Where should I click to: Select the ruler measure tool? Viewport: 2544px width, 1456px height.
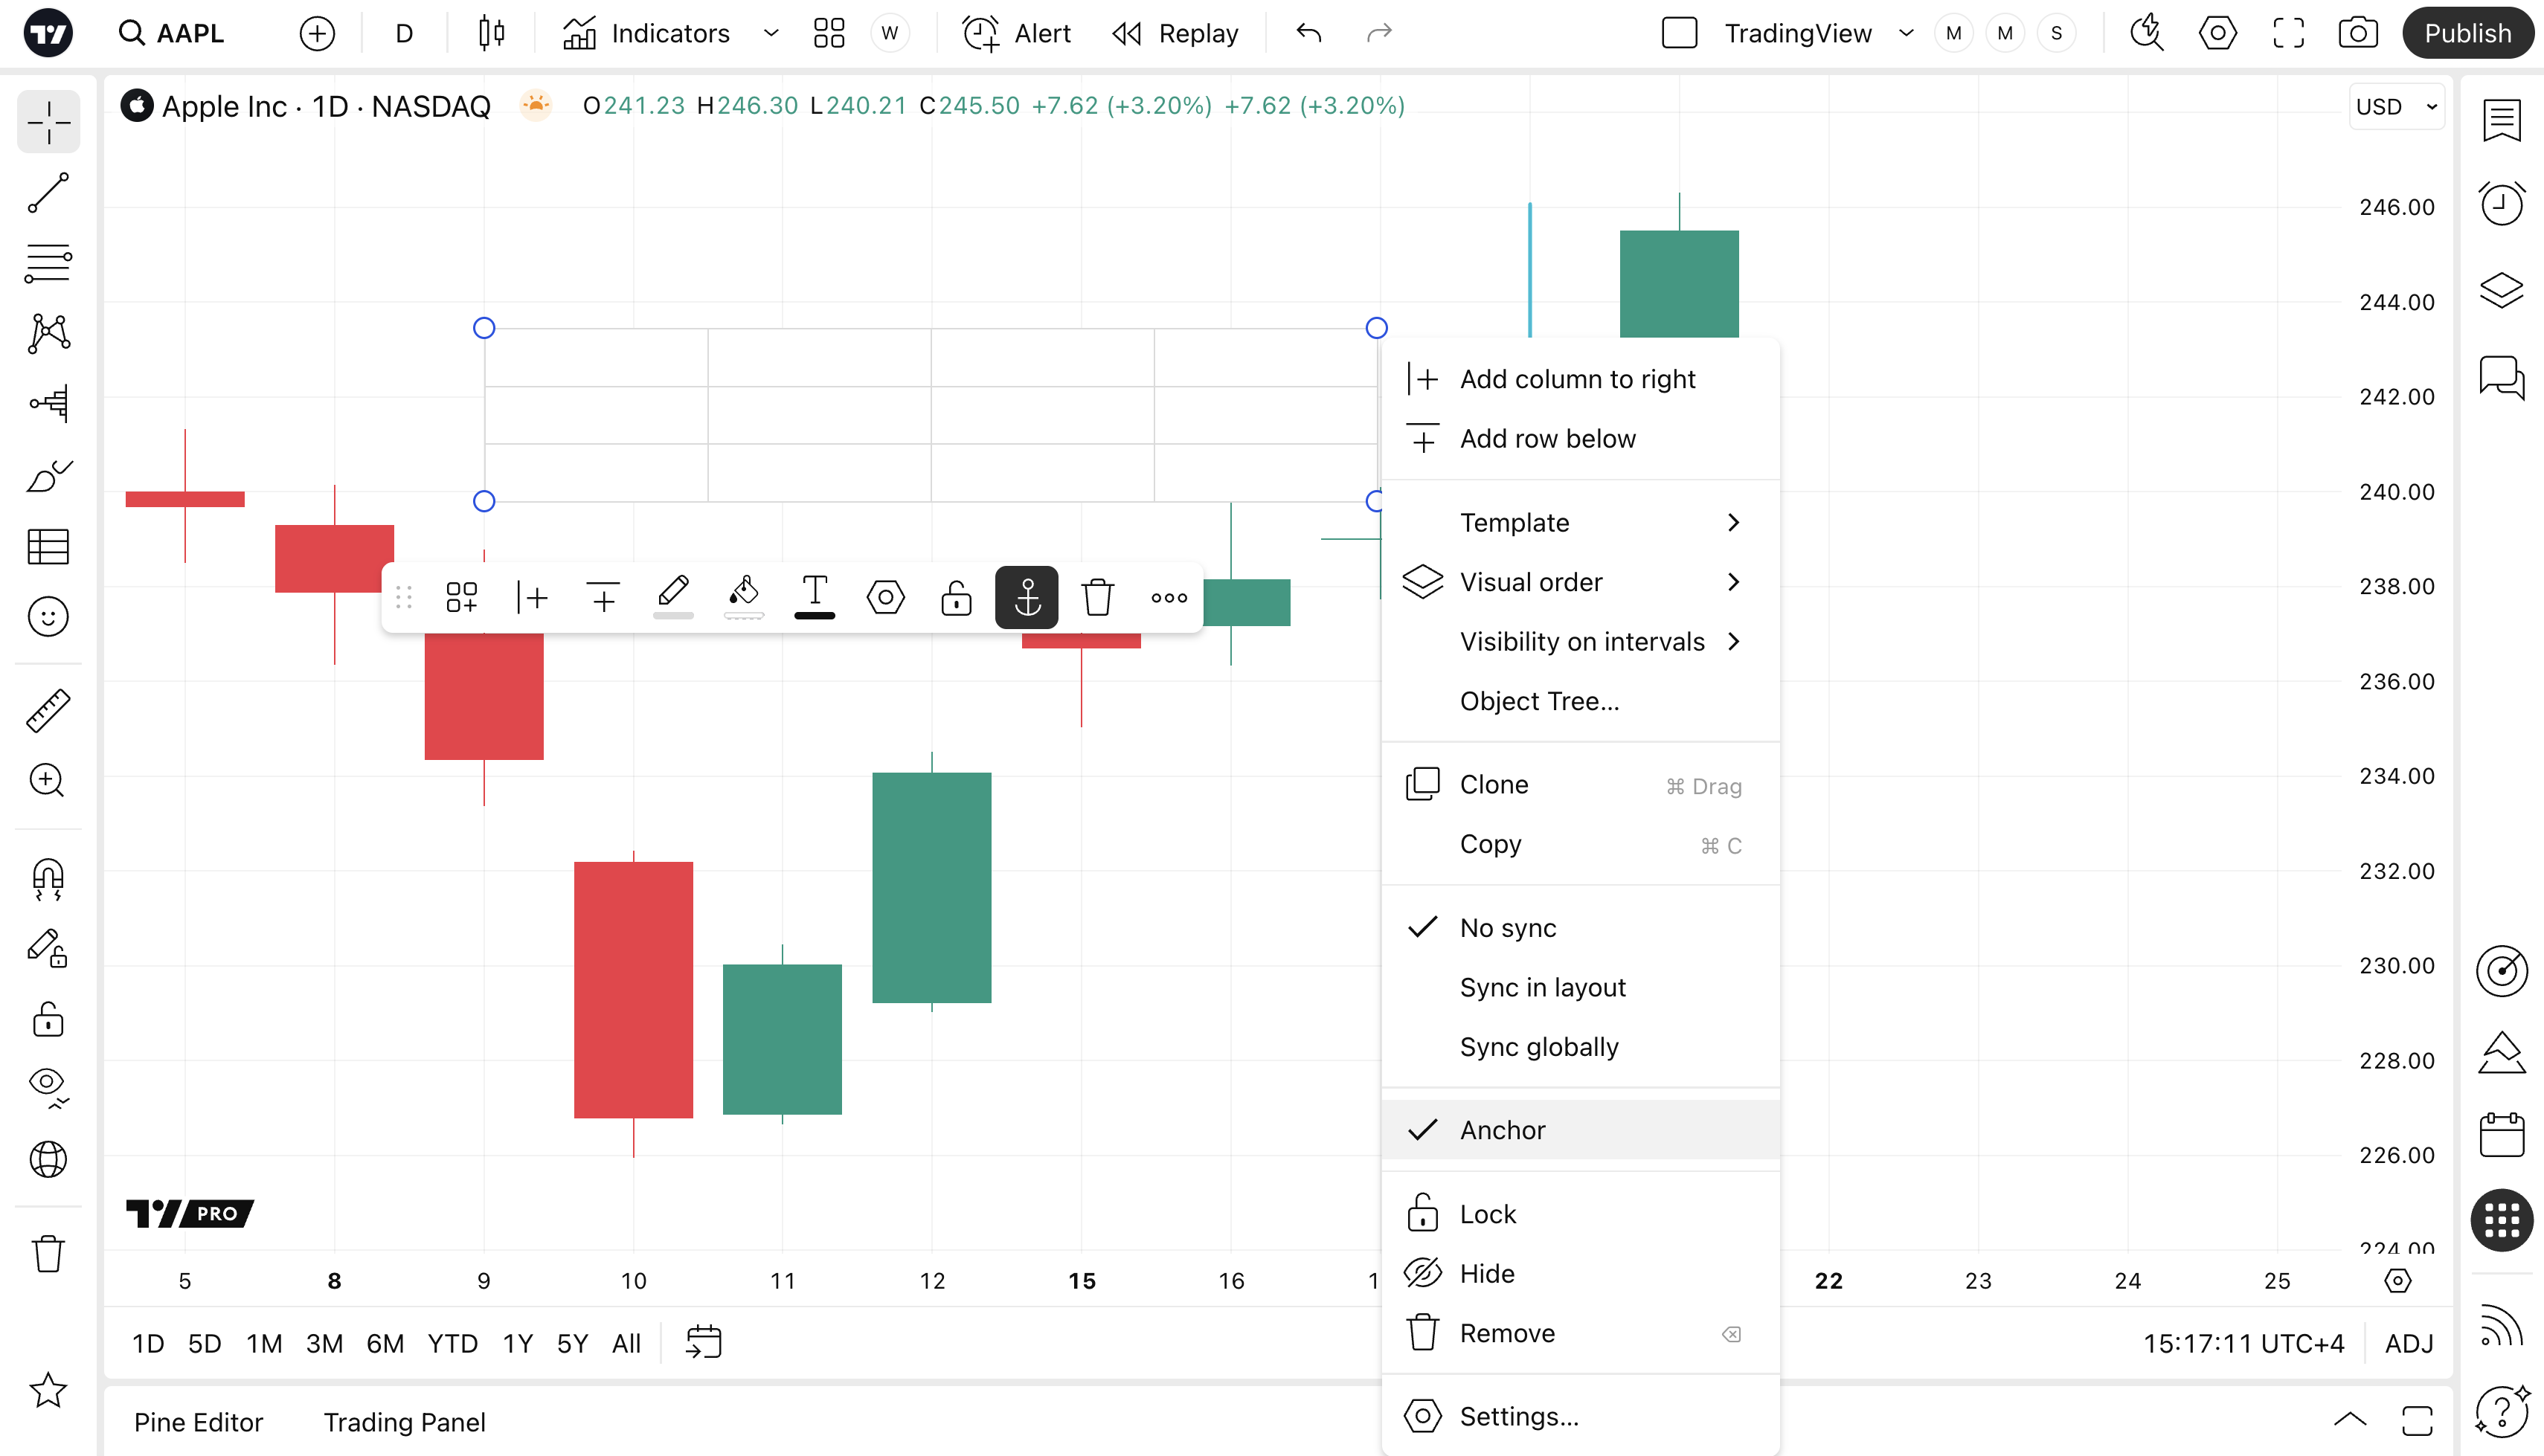point(48,710)
